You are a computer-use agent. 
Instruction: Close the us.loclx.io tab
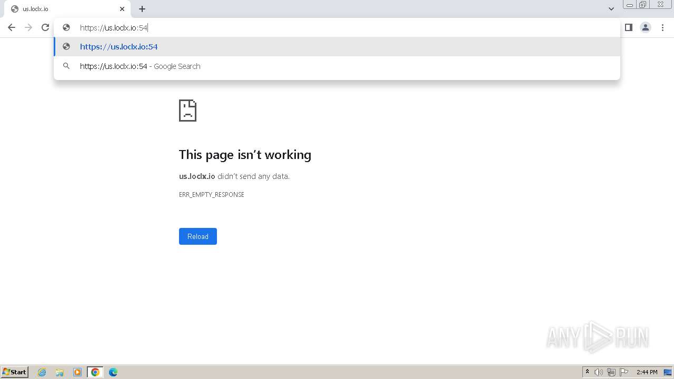point(122,9)
